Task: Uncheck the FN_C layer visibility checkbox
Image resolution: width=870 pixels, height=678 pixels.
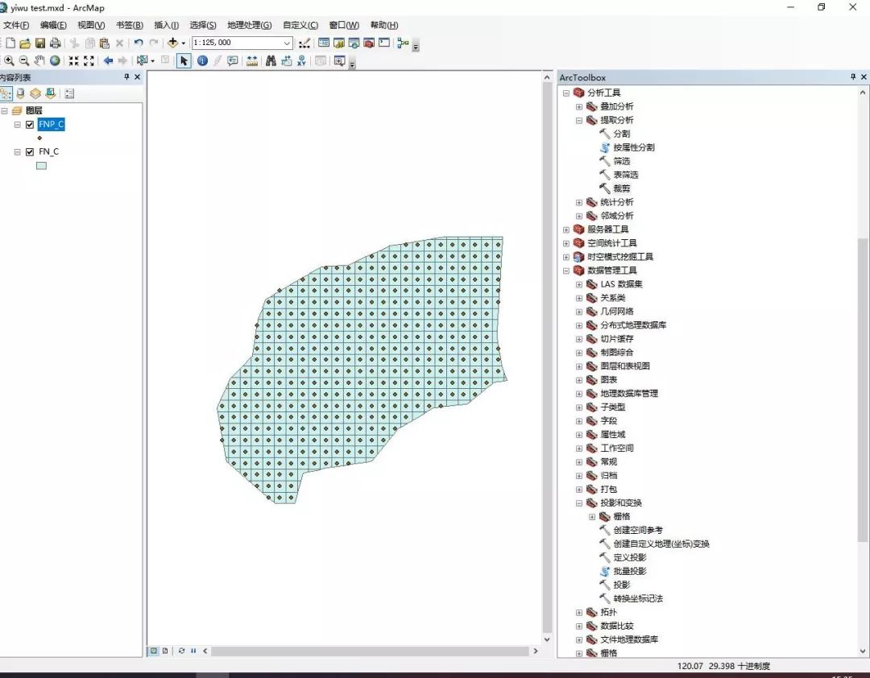Action: click(x=30, y=151)
